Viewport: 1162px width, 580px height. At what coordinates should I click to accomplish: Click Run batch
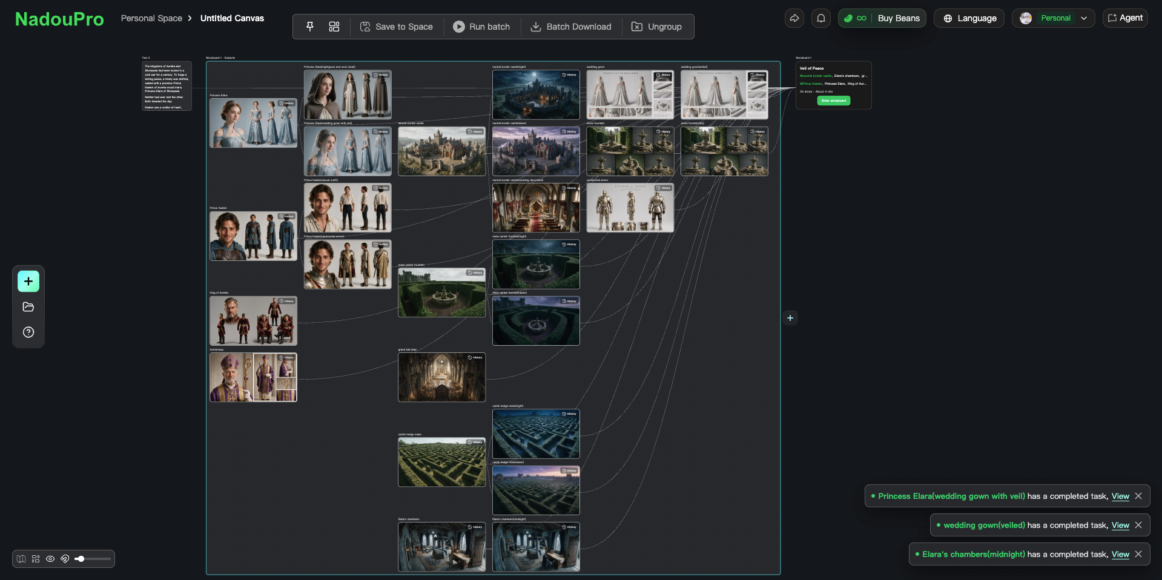[481, 27]
